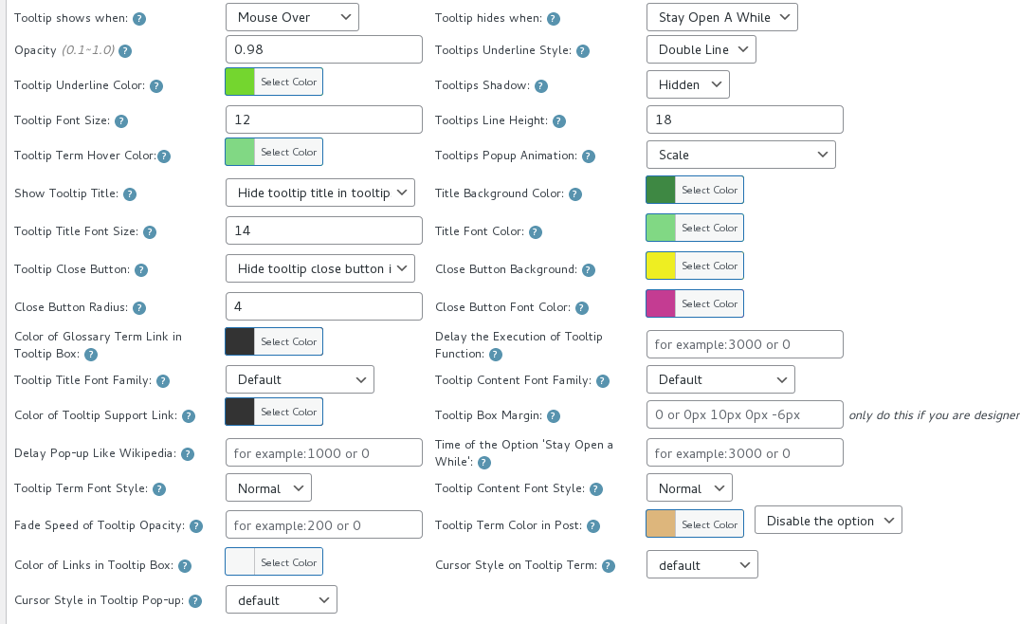Click help icon next to Delay Pop-up Like Wikipedia
This screenshot has width=1020, height=624.
click(188, 454)
